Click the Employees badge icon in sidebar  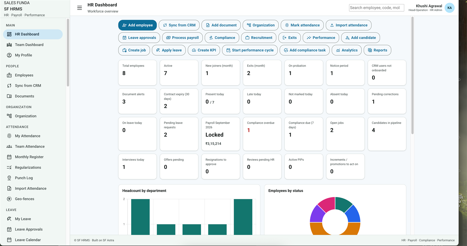click(x=9, y=75)
